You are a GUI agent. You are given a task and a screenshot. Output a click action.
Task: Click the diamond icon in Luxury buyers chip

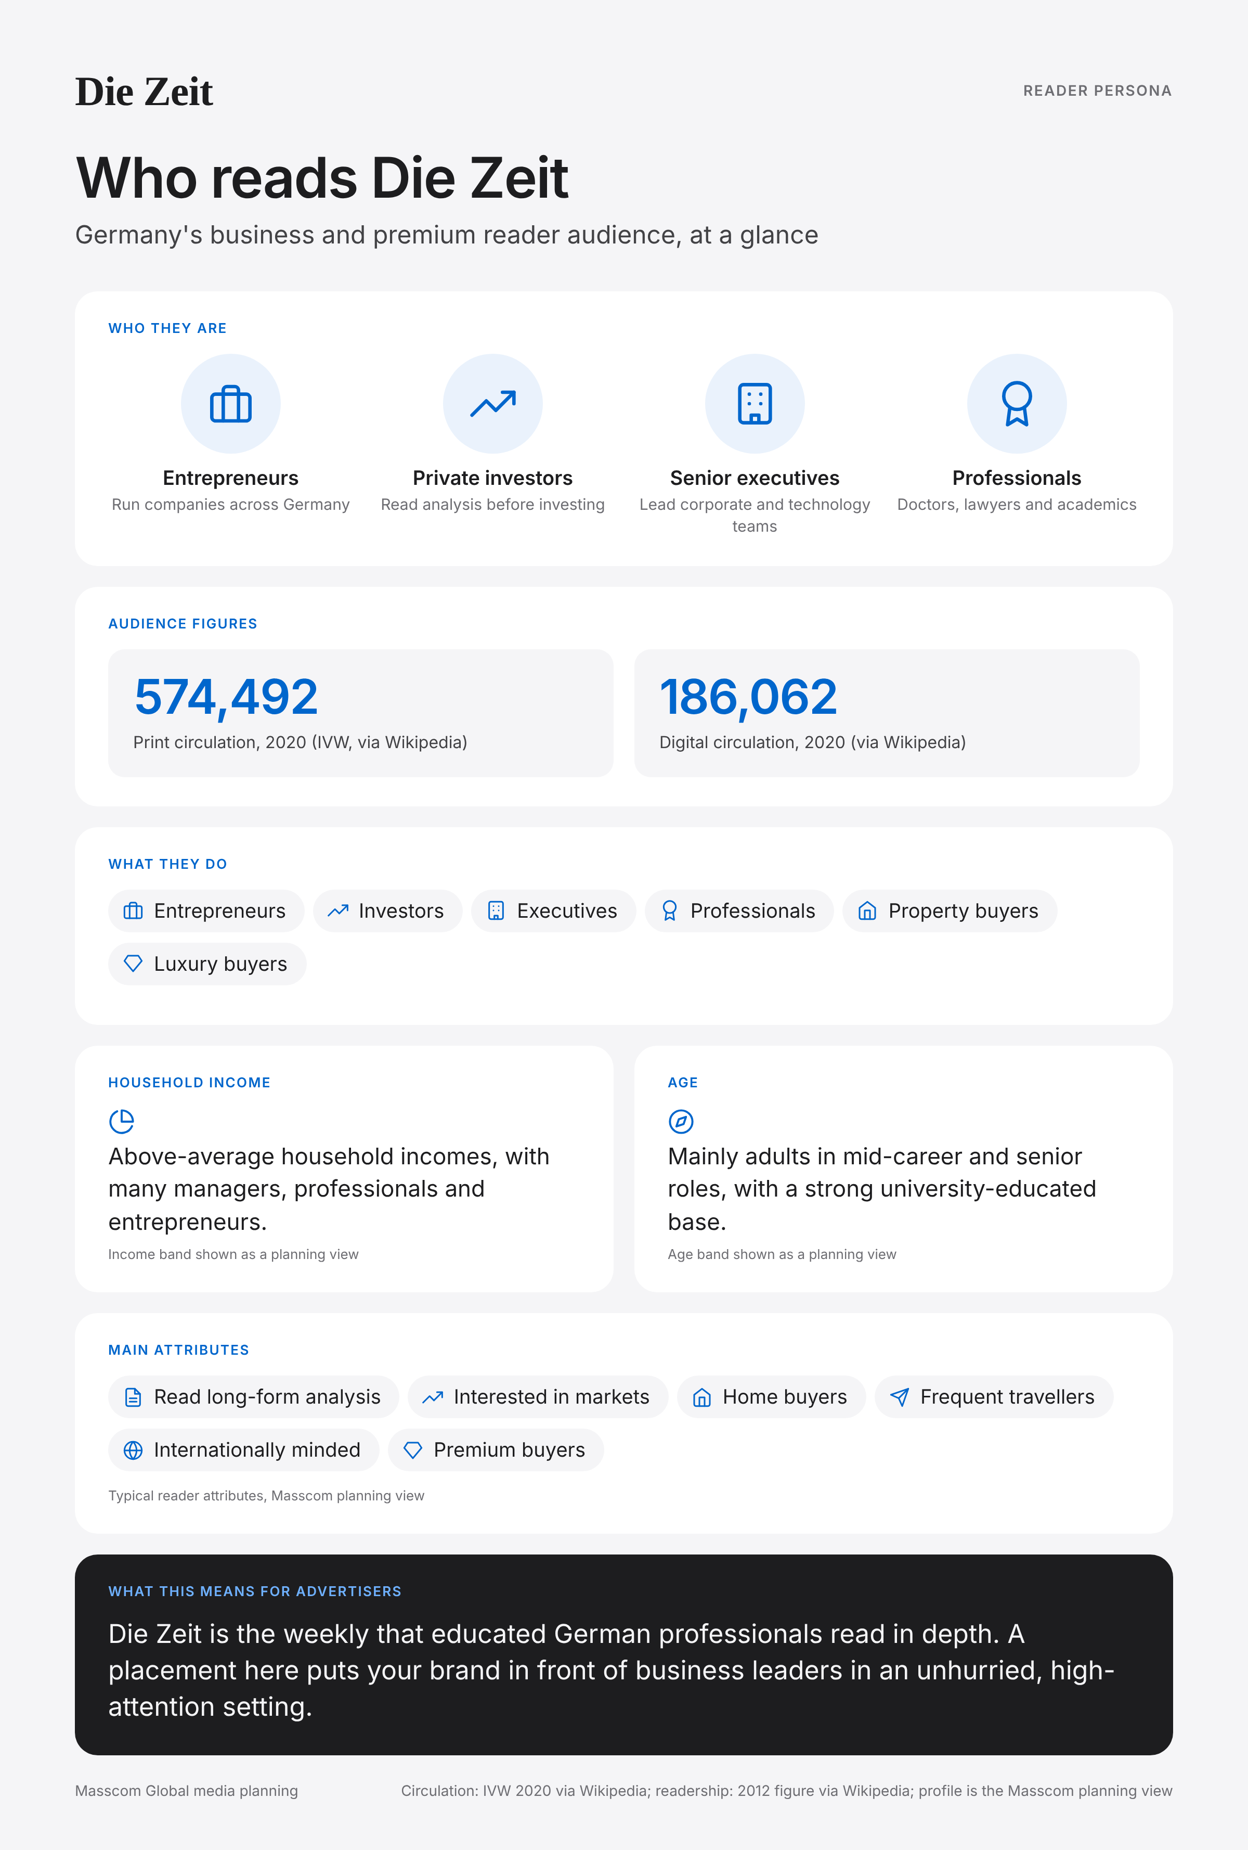tap(133, 964)
